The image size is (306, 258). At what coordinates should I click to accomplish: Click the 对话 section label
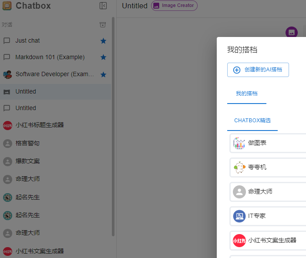tap(7, 25)
